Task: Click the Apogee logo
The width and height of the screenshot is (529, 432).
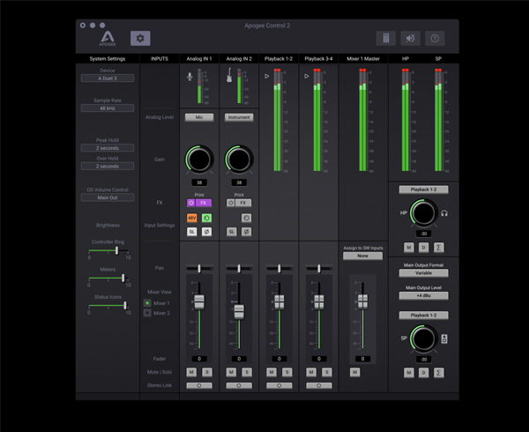Action: point(108,39)
